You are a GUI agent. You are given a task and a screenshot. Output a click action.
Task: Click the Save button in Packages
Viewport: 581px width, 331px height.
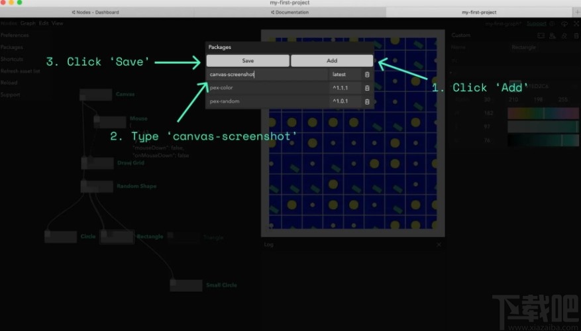tap(248, 61)
